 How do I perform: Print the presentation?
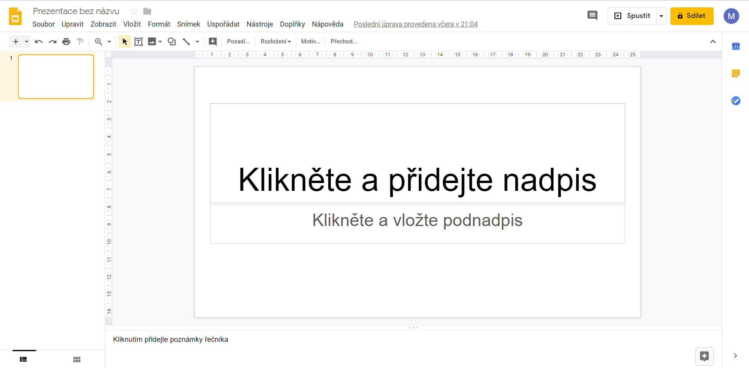pyautogui.click(x=66, y=41)
